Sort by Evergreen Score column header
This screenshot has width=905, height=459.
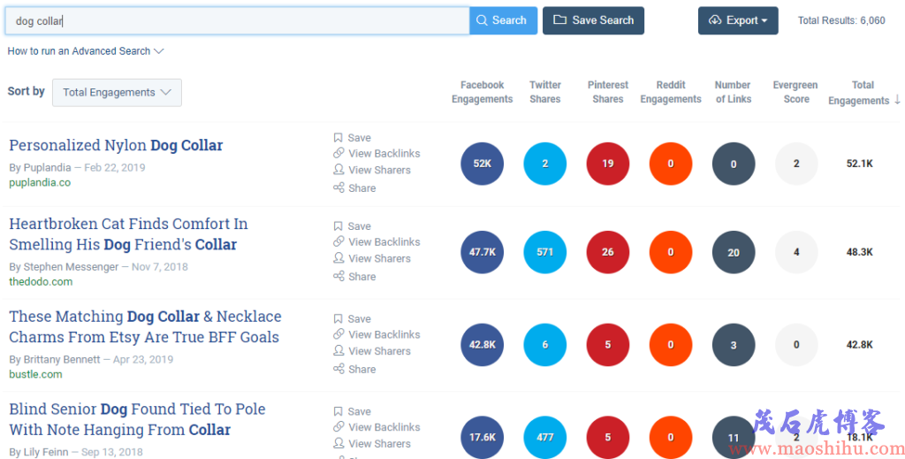pyautogui.click(x=795, y=92)
